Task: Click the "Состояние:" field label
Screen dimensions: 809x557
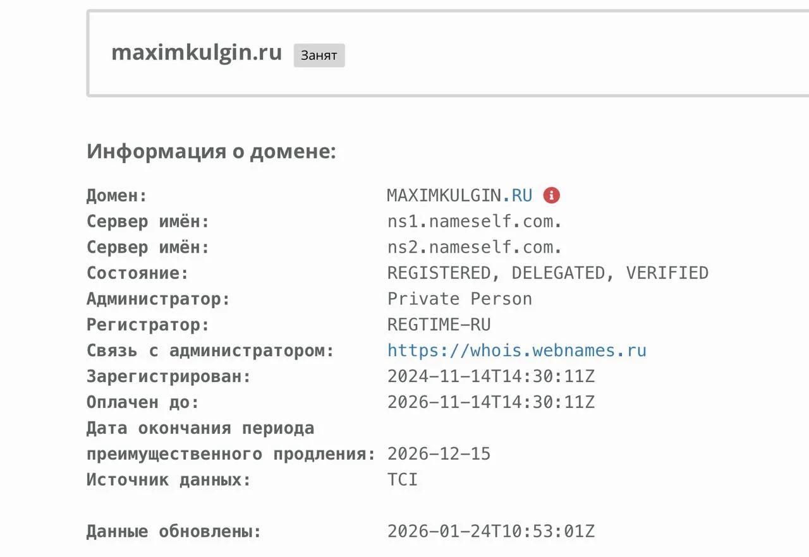Action: coord(138,273)
